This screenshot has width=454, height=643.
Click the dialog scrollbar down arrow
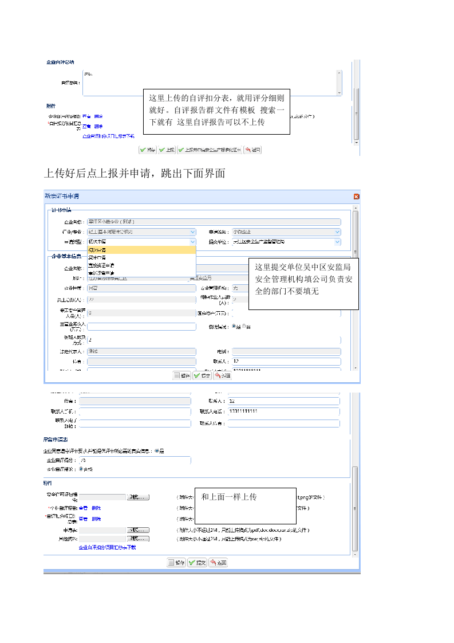[x=356, y=368]
